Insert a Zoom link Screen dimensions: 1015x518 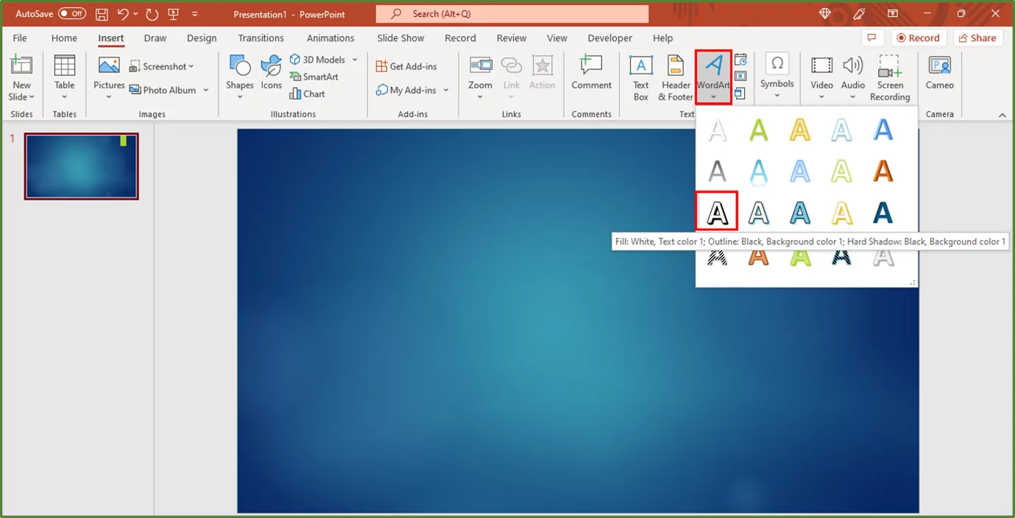[x=480, y=74]
